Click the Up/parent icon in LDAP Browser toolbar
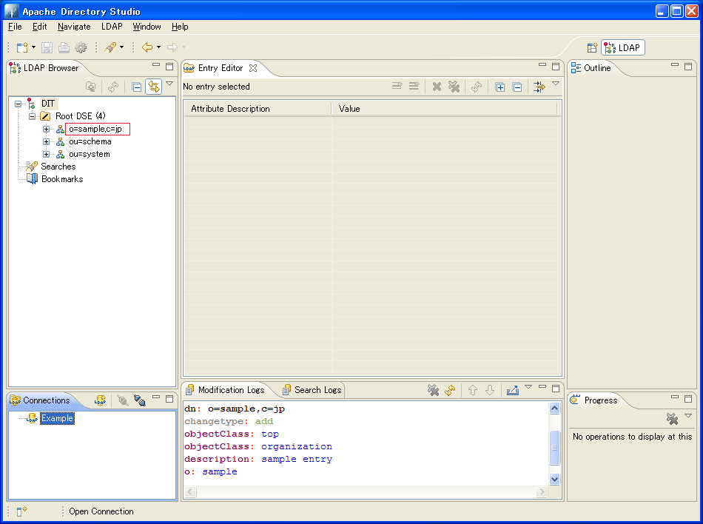The width and height of the screenshot is (703, 524). [x=90, y=87]
